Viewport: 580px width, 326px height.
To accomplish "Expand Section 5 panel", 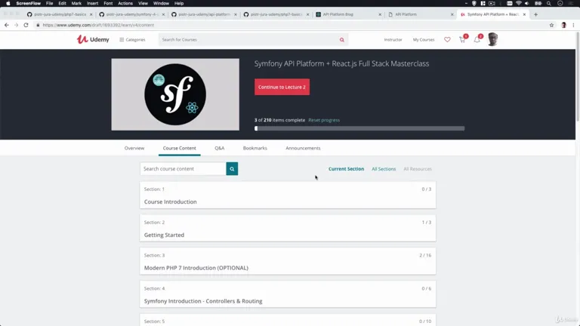I will coord(288,320).
